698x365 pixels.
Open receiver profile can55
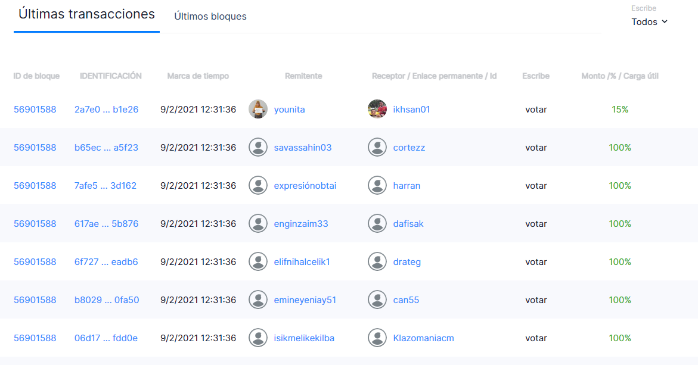click(x=406, y=300)
